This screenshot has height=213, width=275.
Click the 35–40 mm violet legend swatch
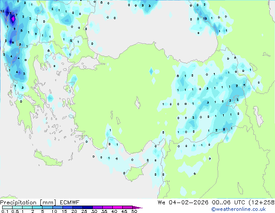pyautogui.click(x=108, y=207)
